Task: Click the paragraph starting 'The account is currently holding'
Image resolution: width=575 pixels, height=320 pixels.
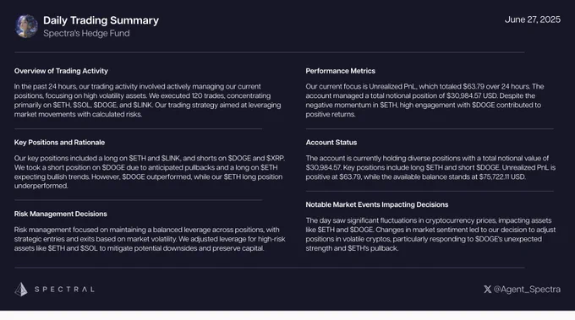Action: [430, 167]
